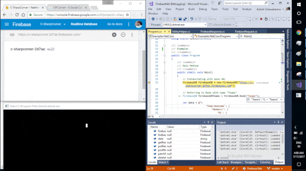Viewport: 306px width, 171px height.
Task: Go back in Chrome
Action: (x=5, y=15)
